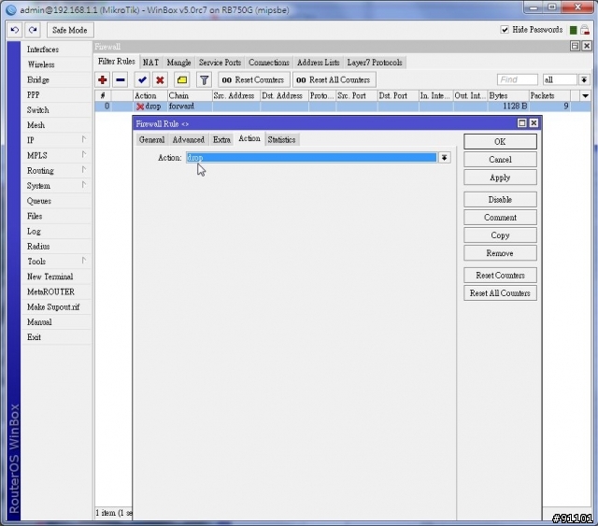Open the column selector dropdown in table header

(x=585, y=95)
